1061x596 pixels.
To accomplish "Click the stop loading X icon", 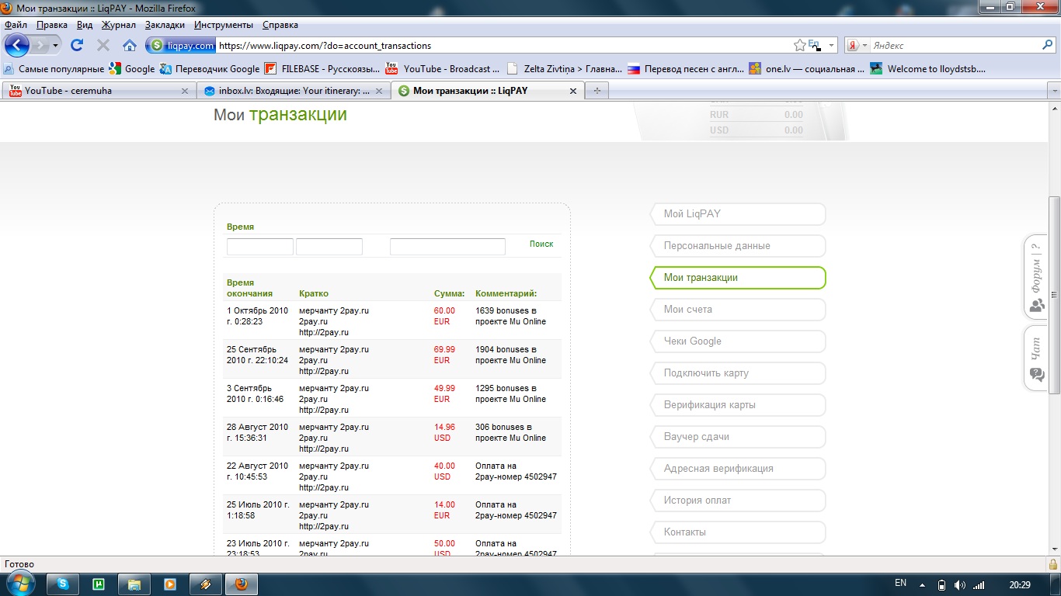I will click(x=103, y=45).
